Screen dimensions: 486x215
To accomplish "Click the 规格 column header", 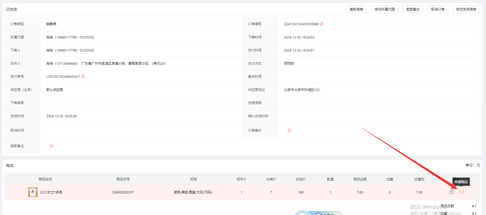I will tap(193, 179).
